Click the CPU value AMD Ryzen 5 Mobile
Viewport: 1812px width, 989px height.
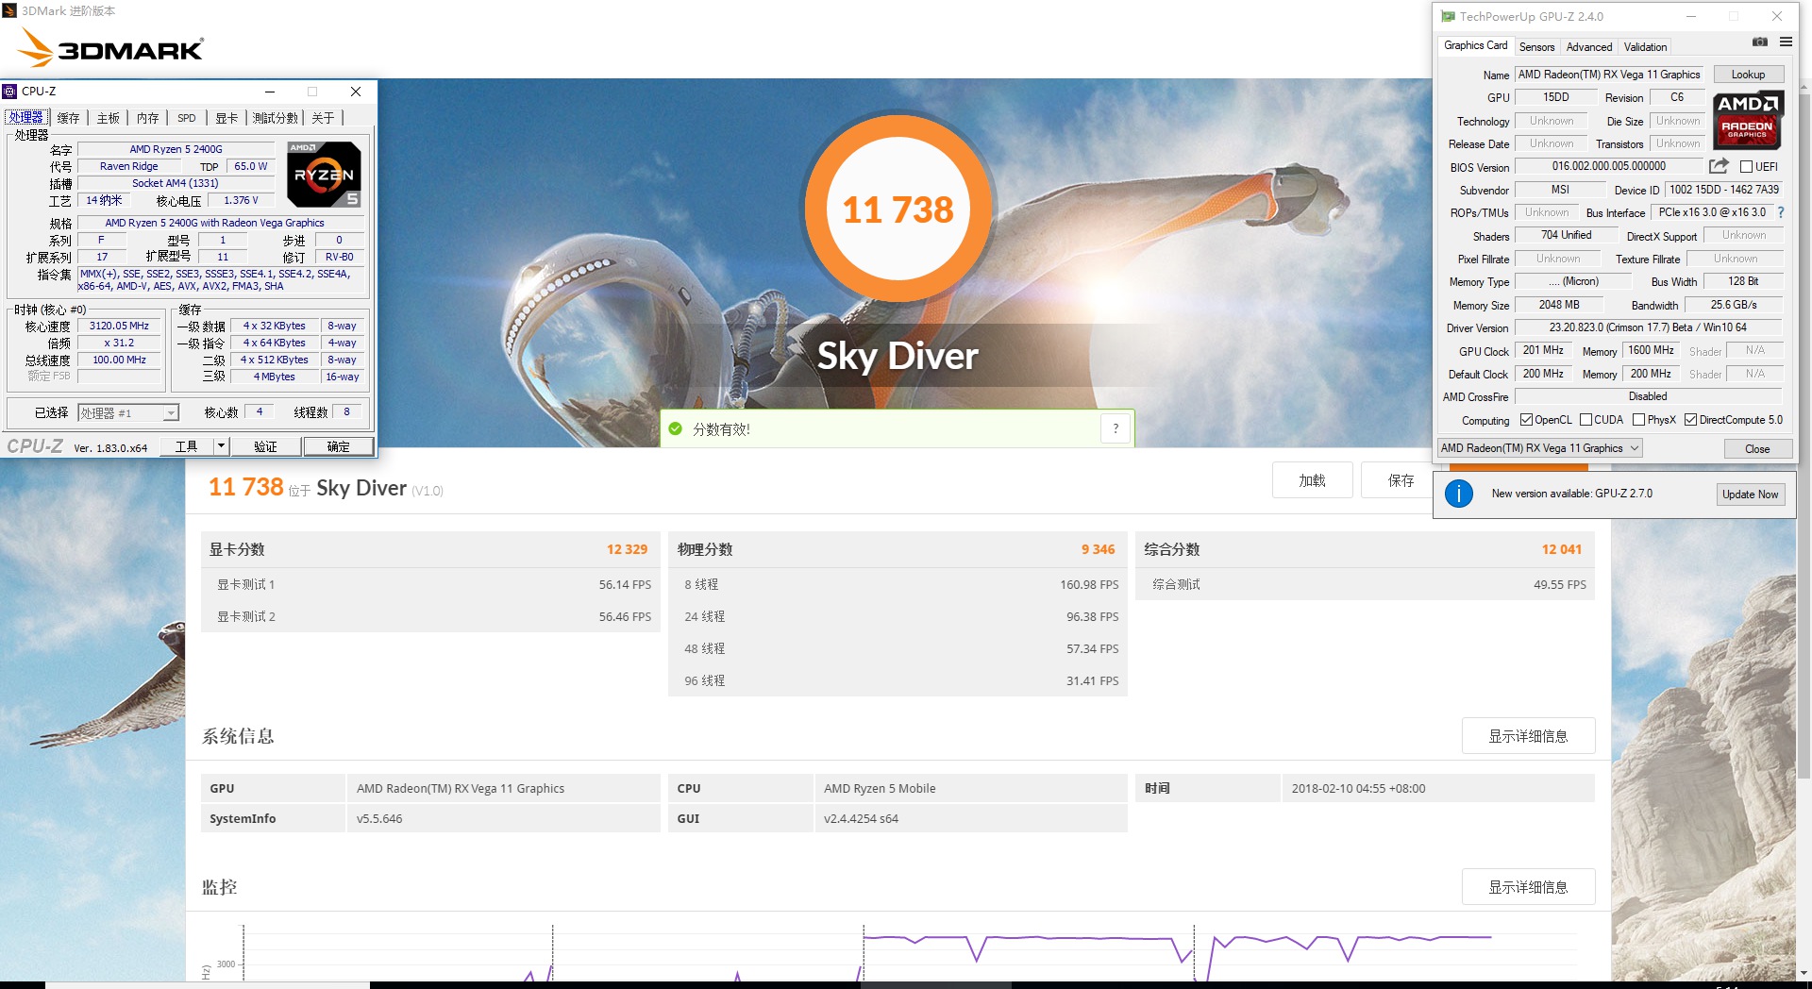pyautogui.click(x=880, y=788)
